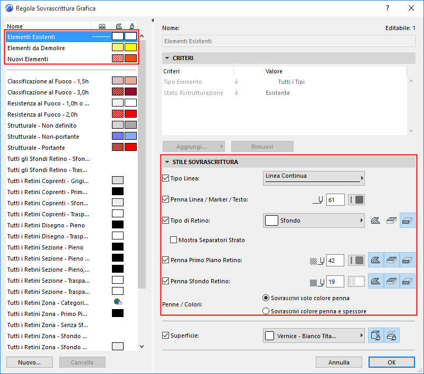Click the pen number field showing 42

click(335, 261)
